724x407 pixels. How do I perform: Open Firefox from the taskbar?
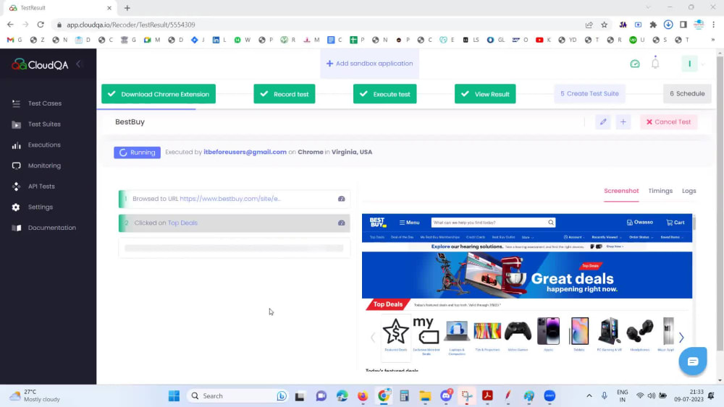pos(363,396)
